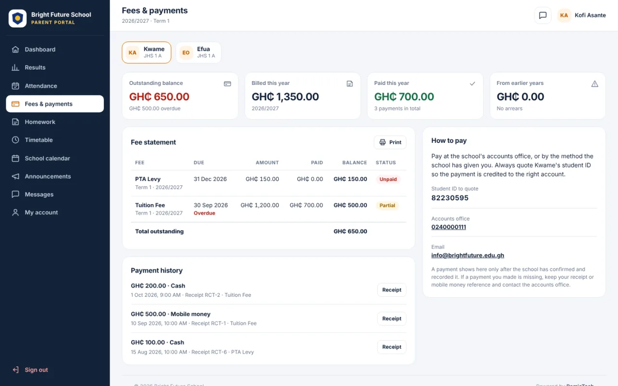Open receipt for GH₵ 100.00 Cash payment
The image size is (618, 386).
(392, 347)
